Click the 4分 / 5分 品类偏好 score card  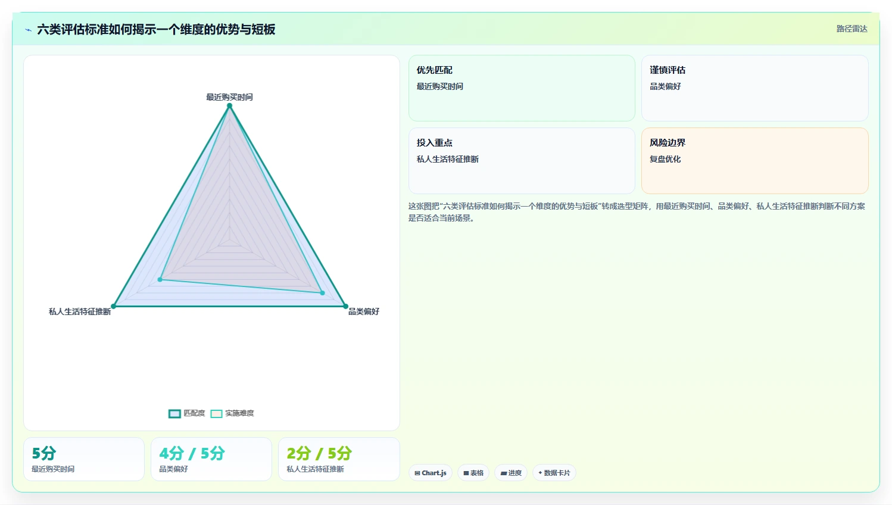tap(211, 459)
